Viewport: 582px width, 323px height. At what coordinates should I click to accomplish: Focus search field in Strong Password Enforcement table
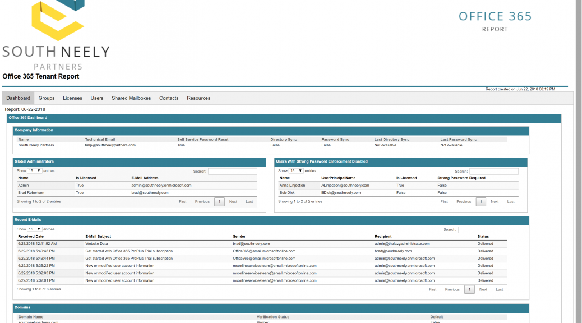[493, 171]
